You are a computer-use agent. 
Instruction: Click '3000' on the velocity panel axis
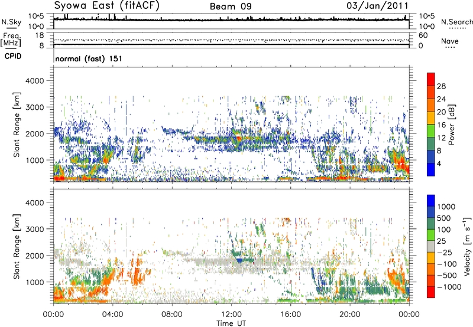pyautogui.click(x=34, y=229)
